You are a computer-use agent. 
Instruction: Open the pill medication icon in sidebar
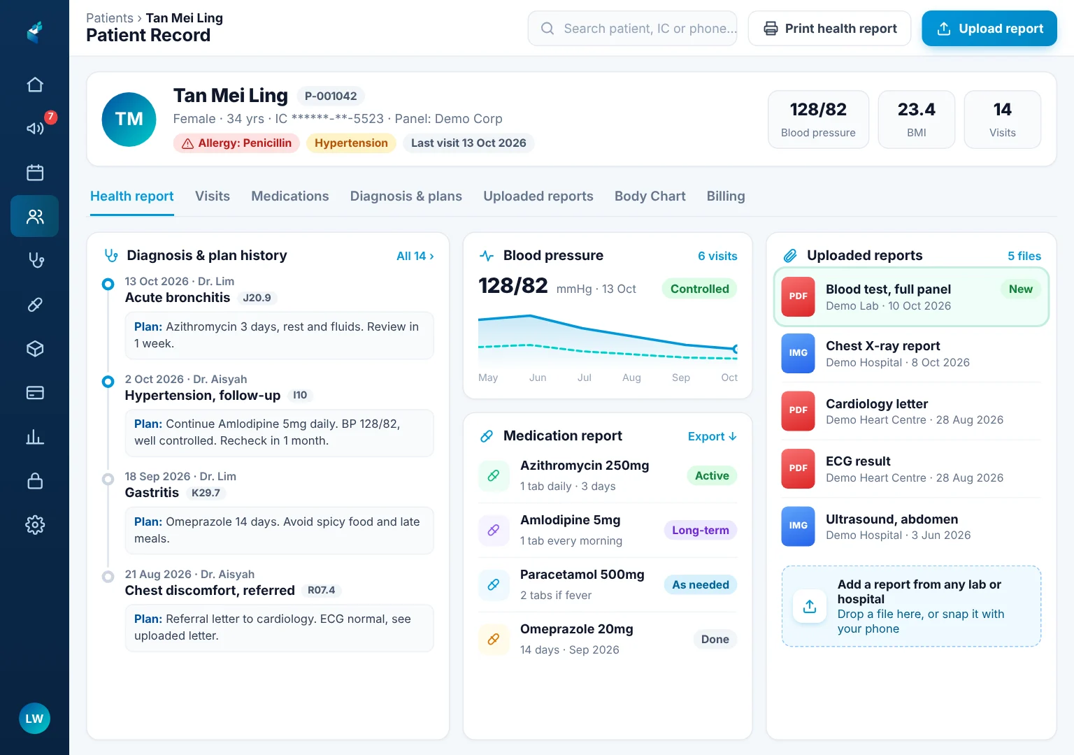pyautogui.click(x=35, y=304)
